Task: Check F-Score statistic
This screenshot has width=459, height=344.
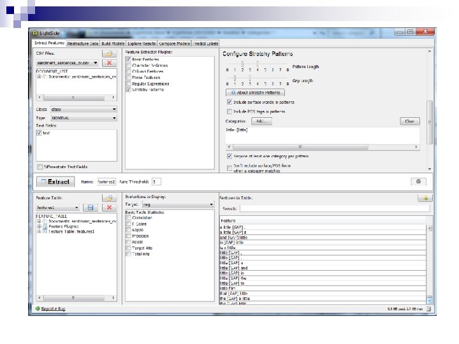Action: click(x=128, y=224)
